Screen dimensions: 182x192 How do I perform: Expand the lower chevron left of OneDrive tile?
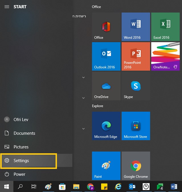tap(83, 98)
